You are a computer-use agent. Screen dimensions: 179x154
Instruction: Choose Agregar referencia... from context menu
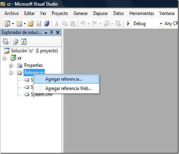tap(66, 79)
